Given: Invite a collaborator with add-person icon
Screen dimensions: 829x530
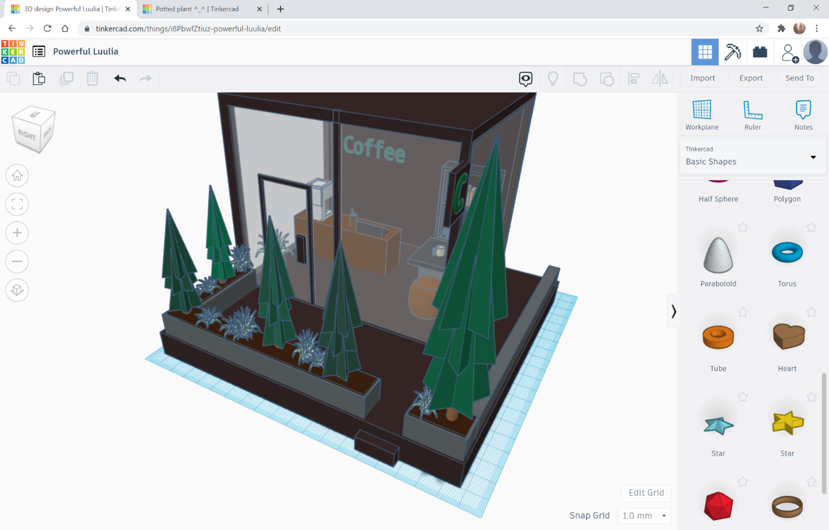Looking at the screenshot, I should [x=789, y=53].
